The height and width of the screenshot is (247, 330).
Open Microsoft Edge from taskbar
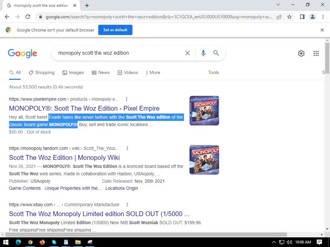point(18,242)
